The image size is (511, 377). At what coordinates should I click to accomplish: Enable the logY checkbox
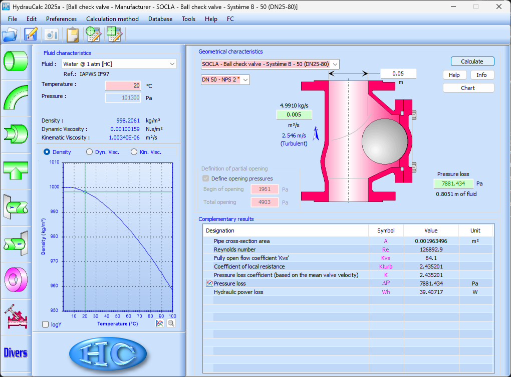click(46, 324)
